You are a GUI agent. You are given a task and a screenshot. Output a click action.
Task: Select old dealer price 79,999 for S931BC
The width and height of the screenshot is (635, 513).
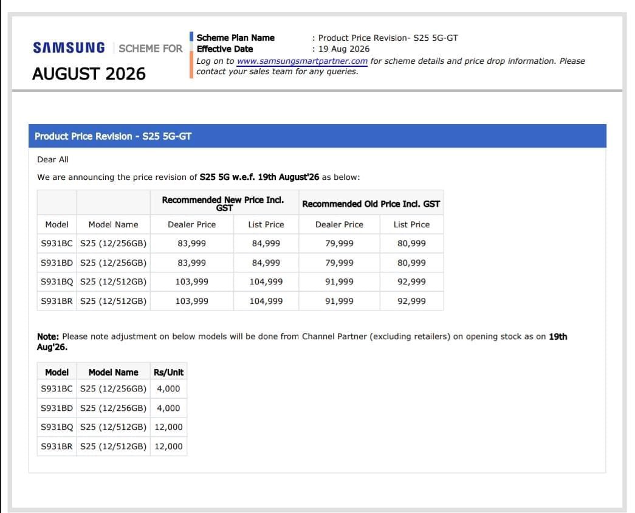(339, 244)
